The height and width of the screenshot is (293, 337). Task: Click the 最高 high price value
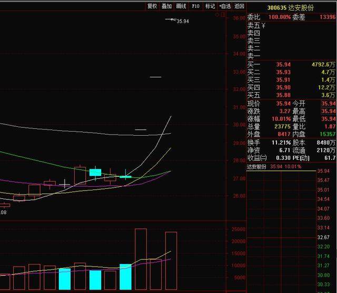329,111
